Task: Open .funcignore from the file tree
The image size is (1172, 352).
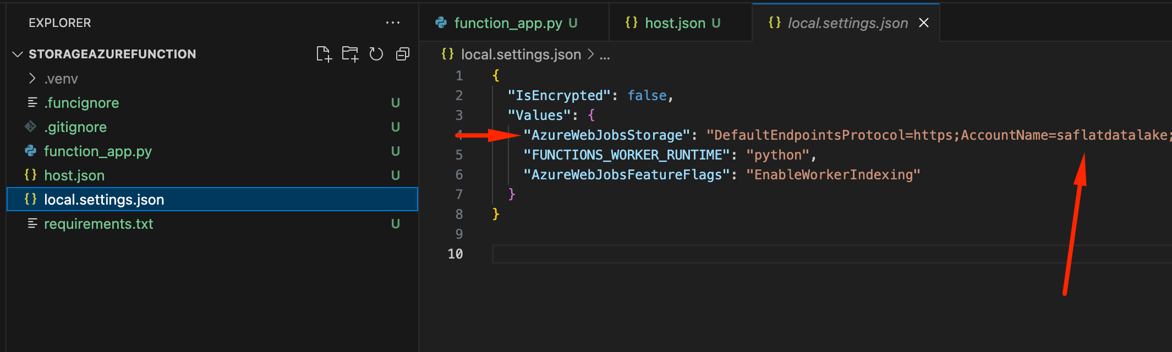Action: tap(212, 103)
